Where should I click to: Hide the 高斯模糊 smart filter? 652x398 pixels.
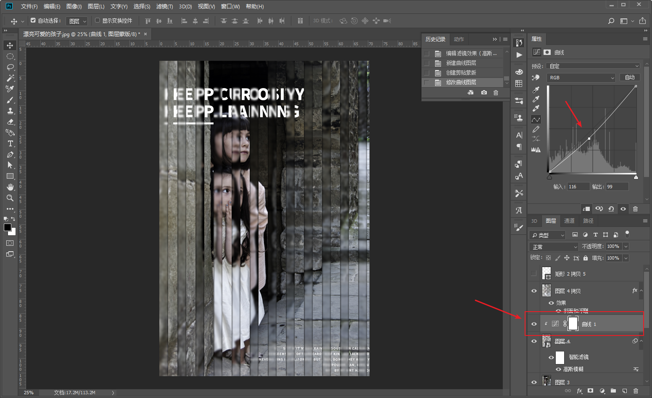[x=558, y=369]
